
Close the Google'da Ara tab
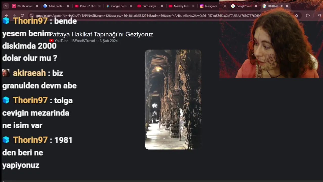(x=256, y=6)
